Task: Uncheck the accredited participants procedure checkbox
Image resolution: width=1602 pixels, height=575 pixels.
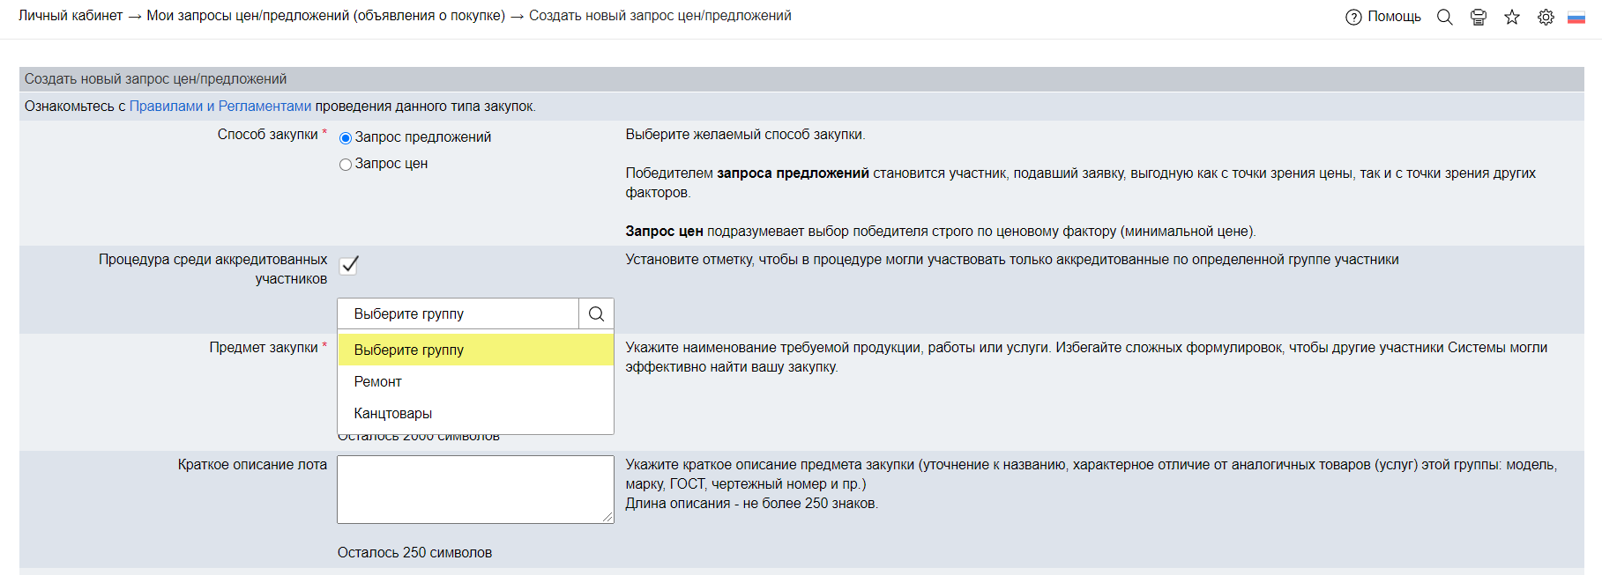Action: point(349,265)
